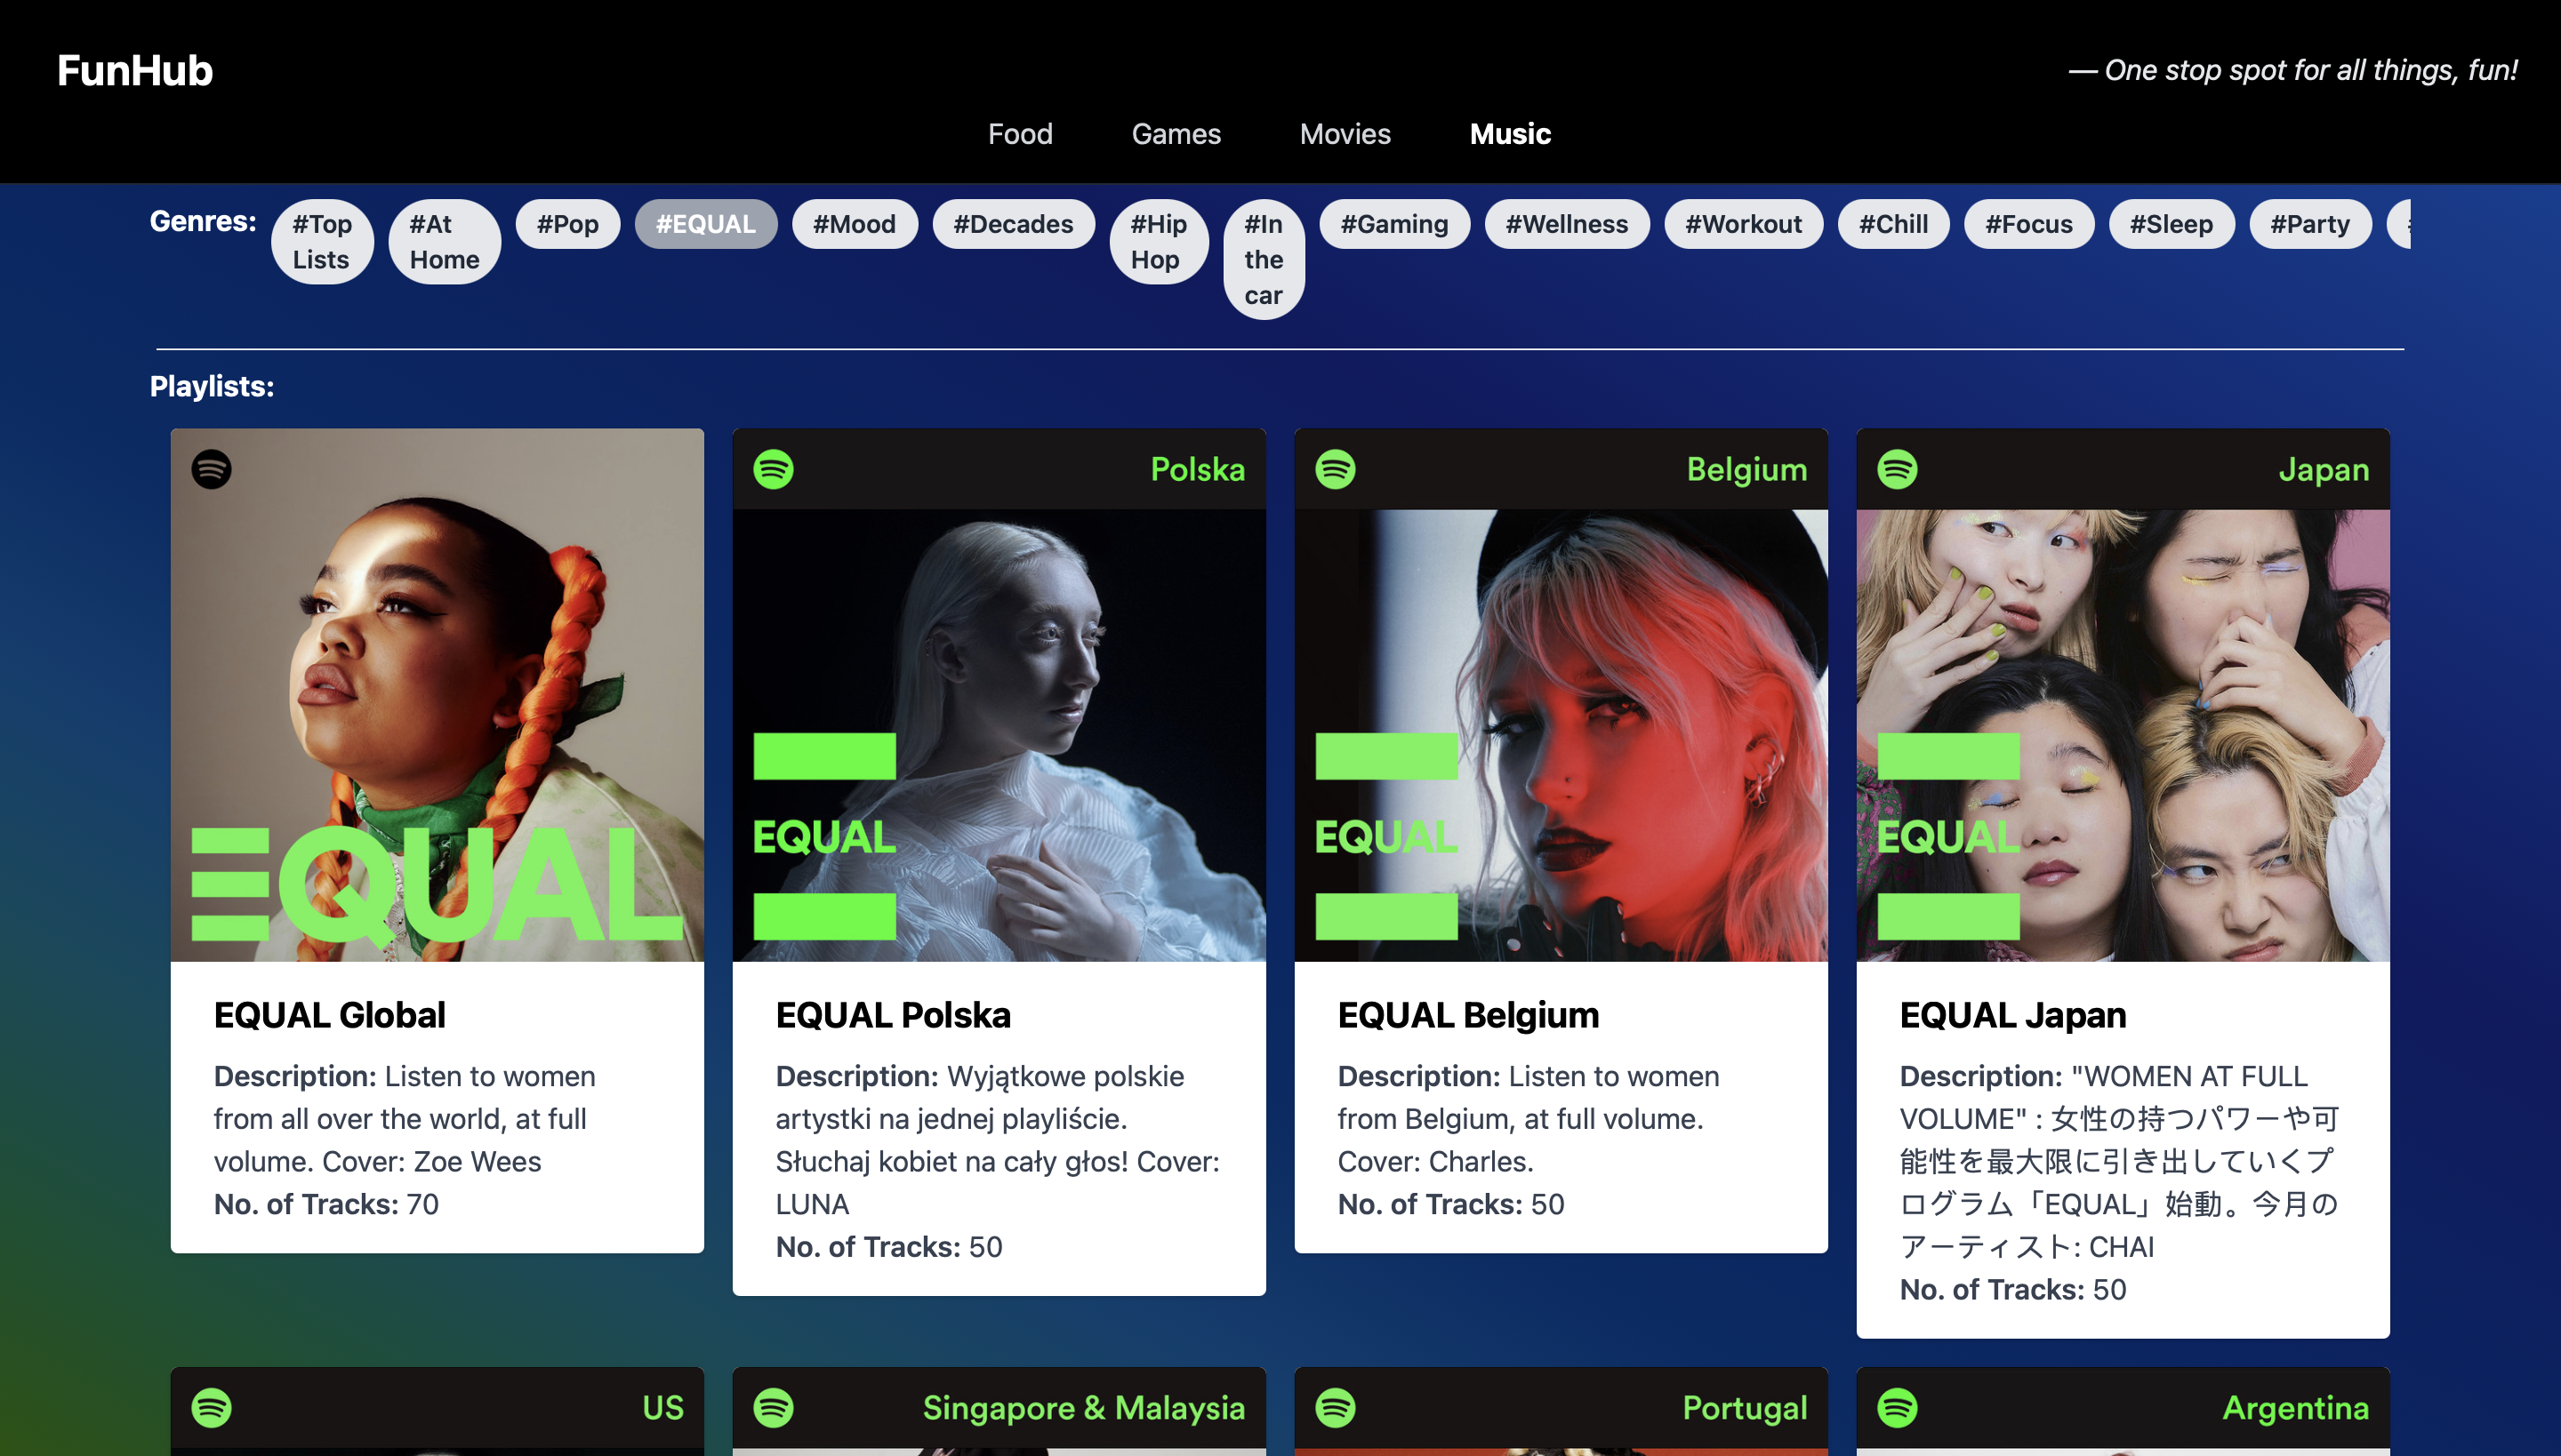Select the #Top Lists genre tag
The height and width of the screenshot is (1456, 2561).
321,242
